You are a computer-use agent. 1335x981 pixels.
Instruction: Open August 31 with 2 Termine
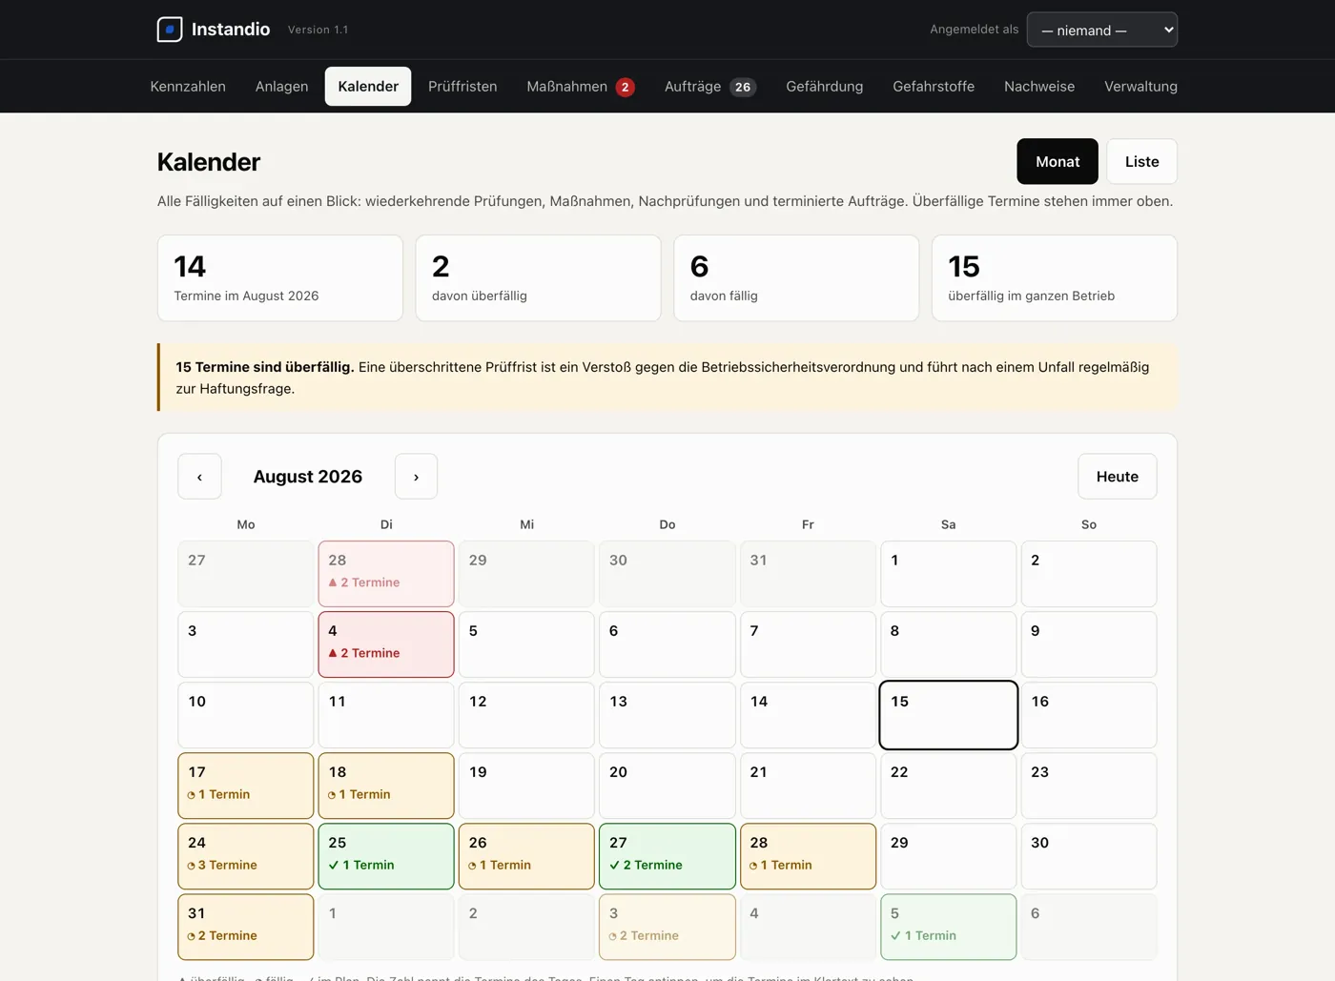246,927
